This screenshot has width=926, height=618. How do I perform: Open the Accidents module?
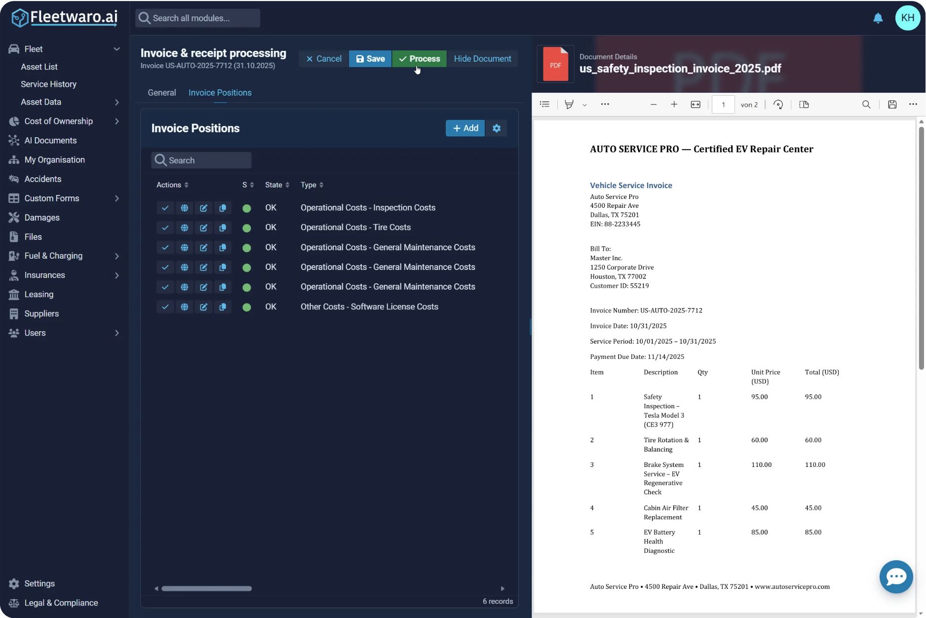42,179
